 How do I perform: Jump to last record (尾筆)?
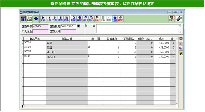(x=61, y=19)
